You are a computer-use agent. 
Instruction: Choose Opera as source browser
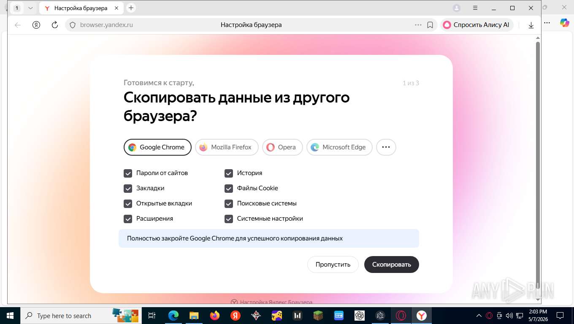282,147
